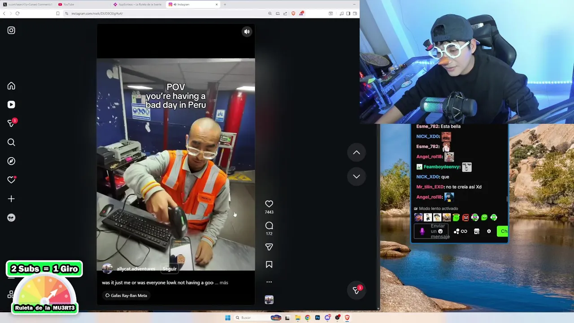This screenshot has width=574, height=323.
Task: Open Instagram search magnifier in sidebar
Action: click(x=11, y=142)
